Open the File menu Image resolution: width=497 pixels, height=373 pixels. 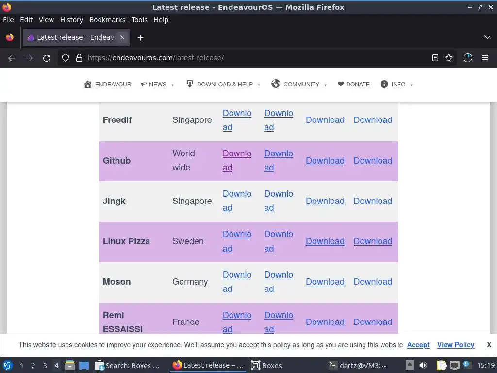click(x=8, y=20)
